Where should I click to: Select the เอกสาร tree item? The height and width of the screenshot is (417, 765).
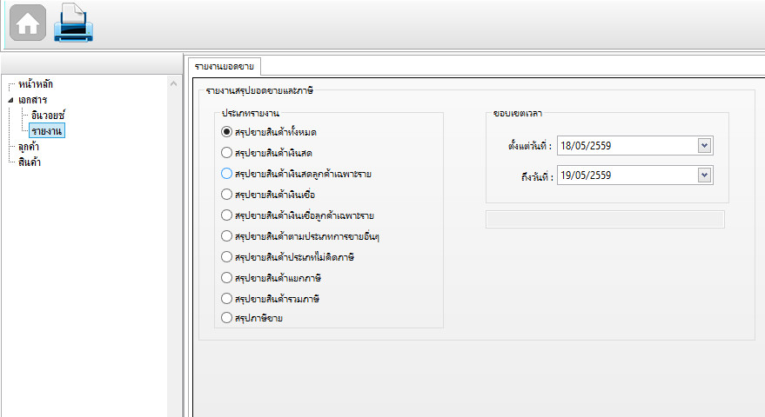(33, 100)
